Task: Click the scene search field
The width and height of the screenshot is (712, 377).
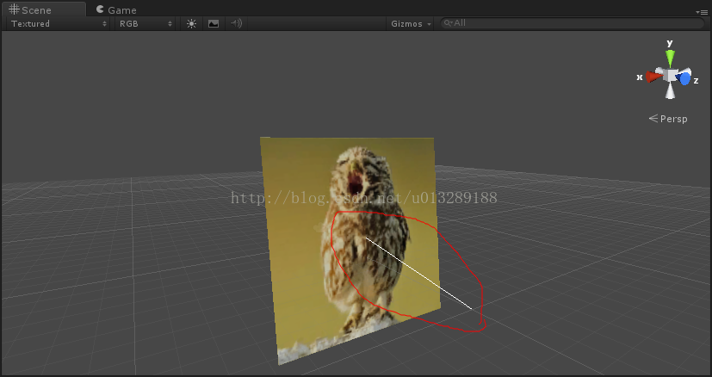Action: 568,23
